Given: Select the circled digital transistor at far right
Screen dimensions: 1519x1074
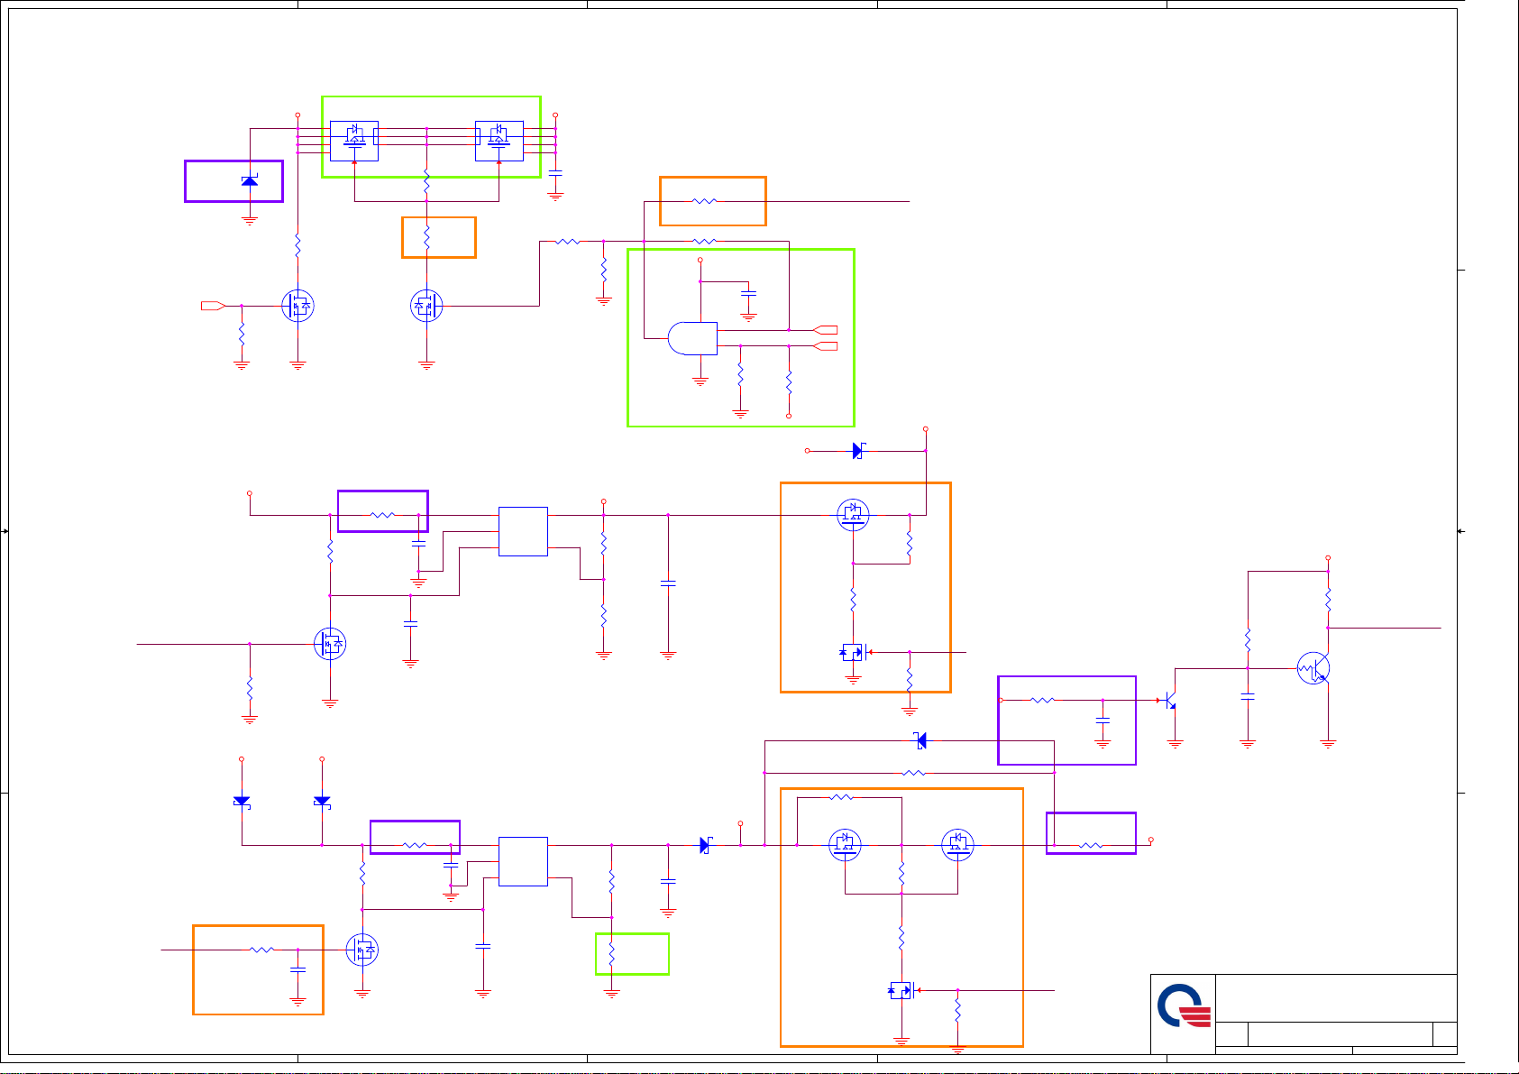Looking at the screenshot, I should coord(1313,668).
